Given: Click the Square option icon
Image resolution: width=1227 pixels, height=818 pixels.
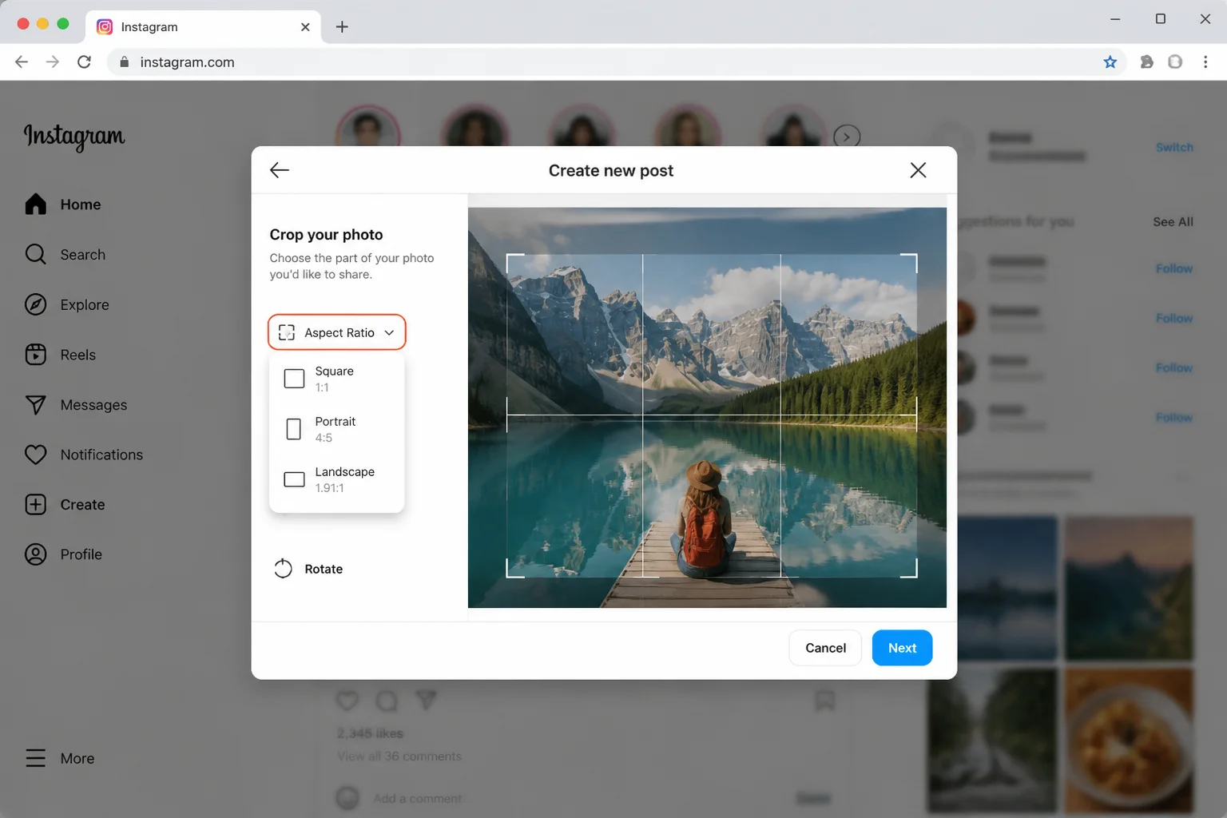Looking at the screenshot, I should click(294, 379).
